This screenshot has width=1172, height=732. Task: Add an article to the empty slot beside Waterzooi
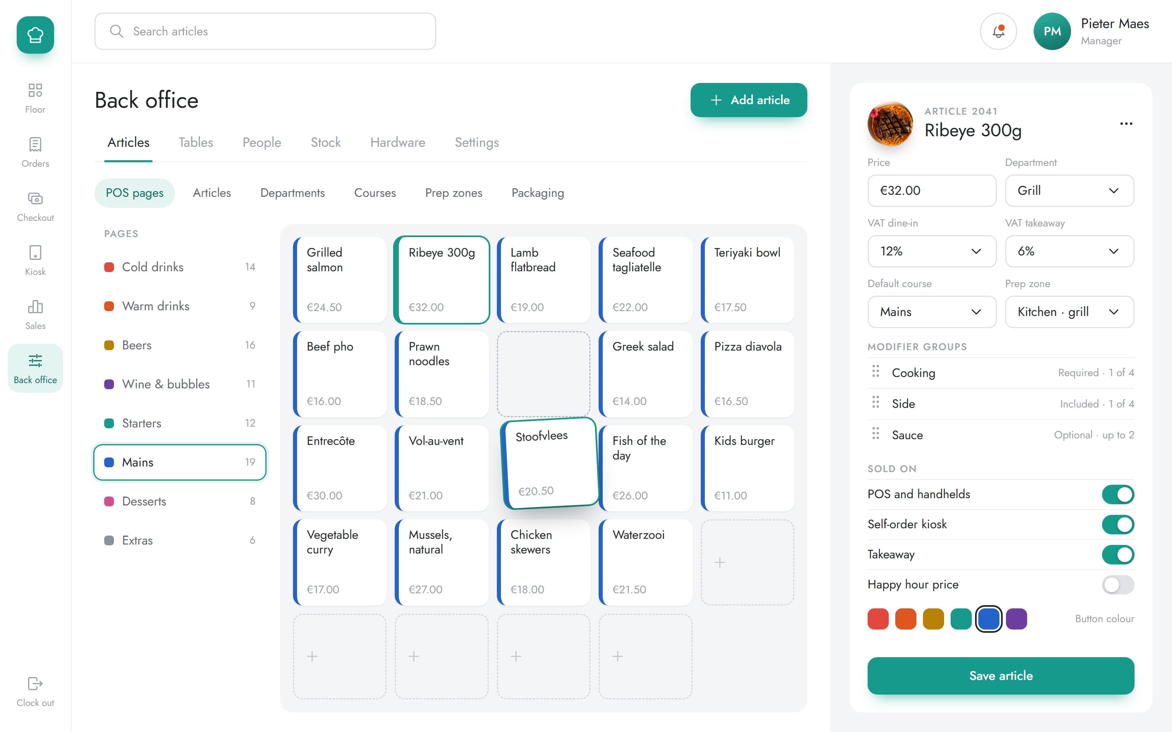pyautogui.click(x=747, y=562)
